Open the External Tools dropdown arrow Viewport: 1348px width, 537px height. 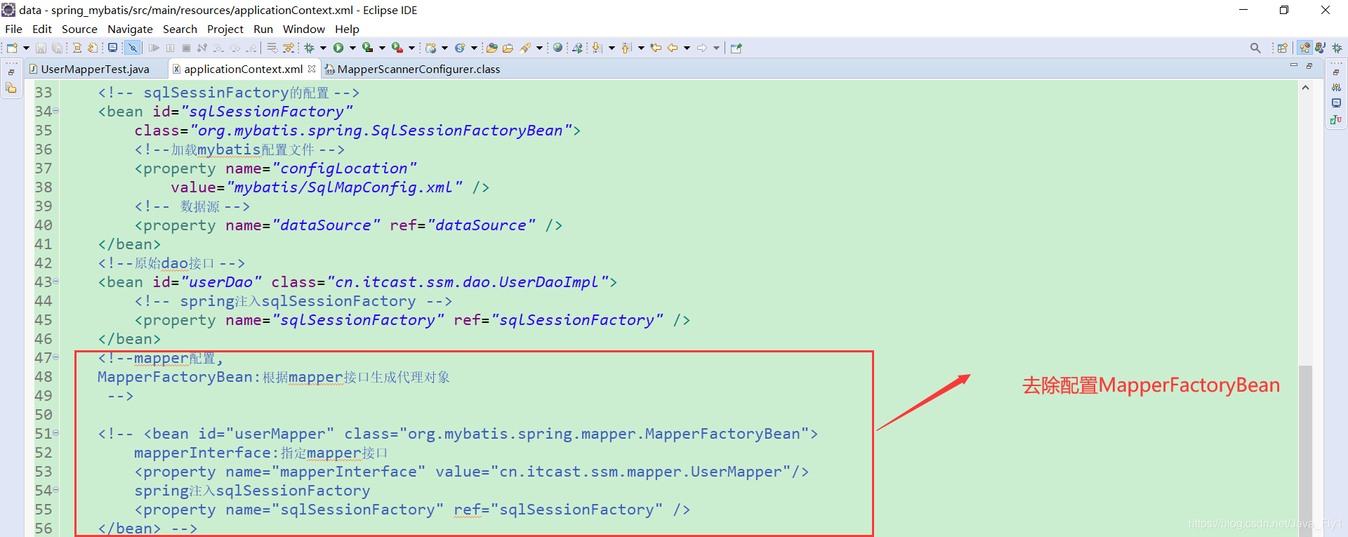(411, 48)
